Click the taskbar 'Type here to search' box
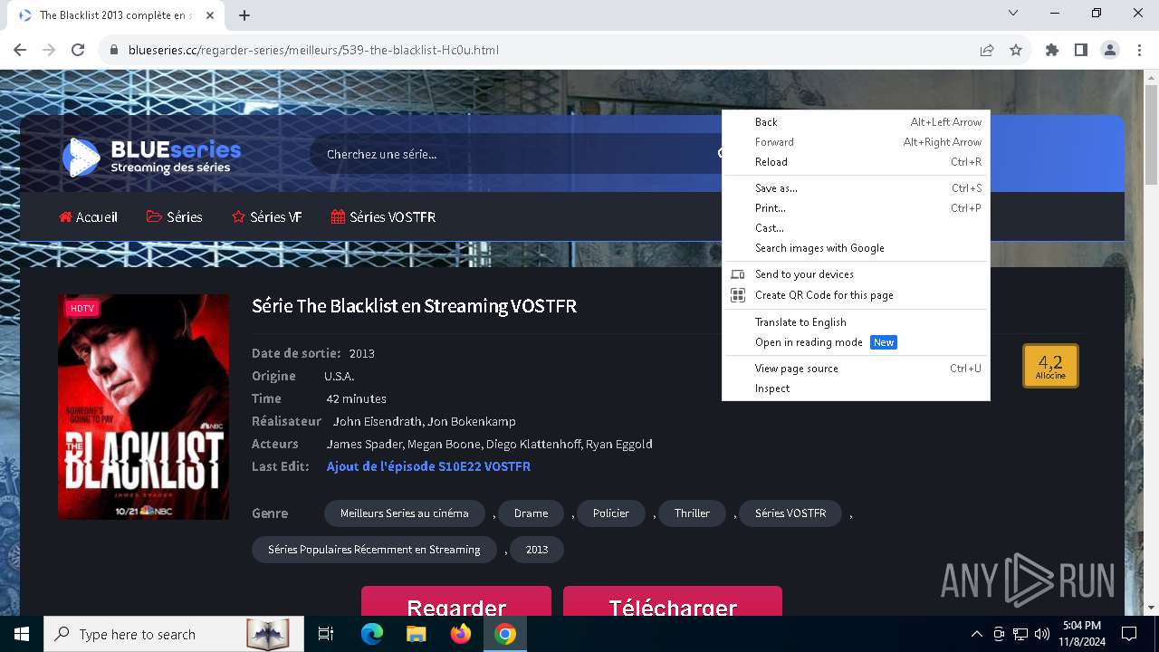Viewport: 1159px width, 652px height. pyautogui.click(x=172, y=634)
